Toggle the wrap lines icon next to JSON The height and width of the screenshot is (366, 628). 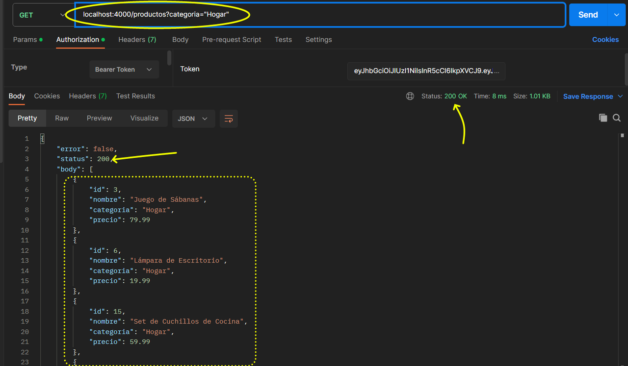pos(229,119)
